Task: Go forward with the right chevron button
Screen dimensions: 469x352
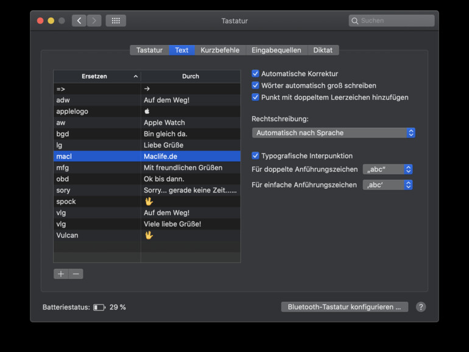Action: point(94,21)
